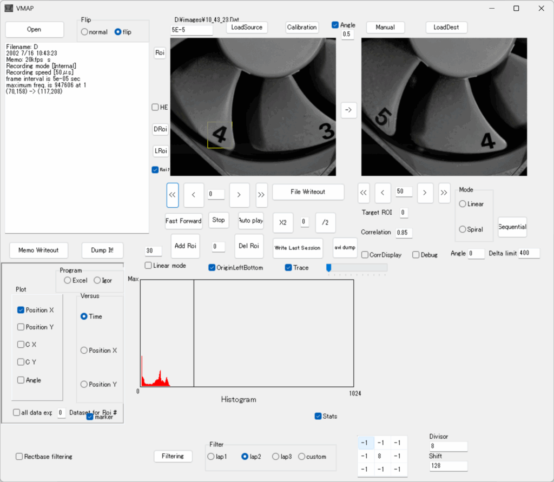Halve the zoom with /2 button
Image resolution: width=554 pixels, height=482 pixels.
[325, 222]
